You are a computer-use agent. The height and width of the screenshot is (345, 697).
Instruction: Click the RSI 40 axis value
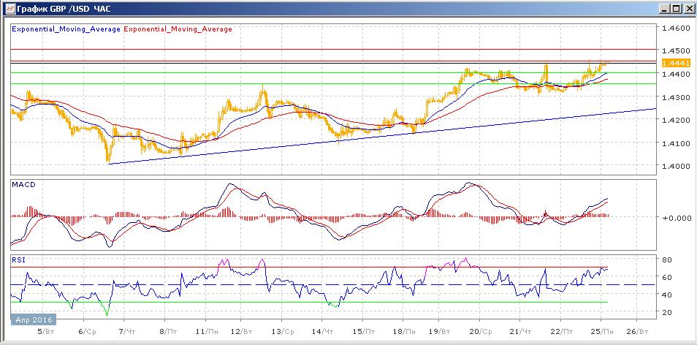[668, 295]
